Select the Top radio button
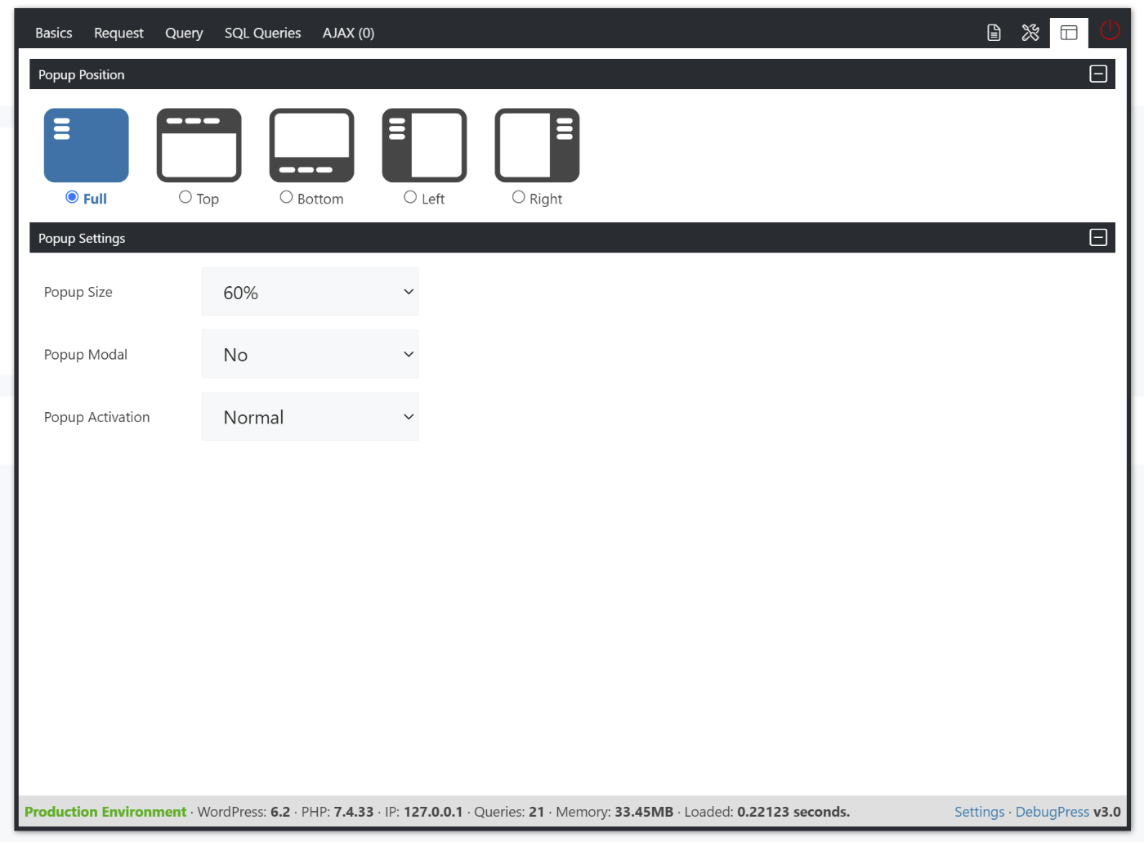Viewport: 1144px width, 842px height. click(185, 197)
